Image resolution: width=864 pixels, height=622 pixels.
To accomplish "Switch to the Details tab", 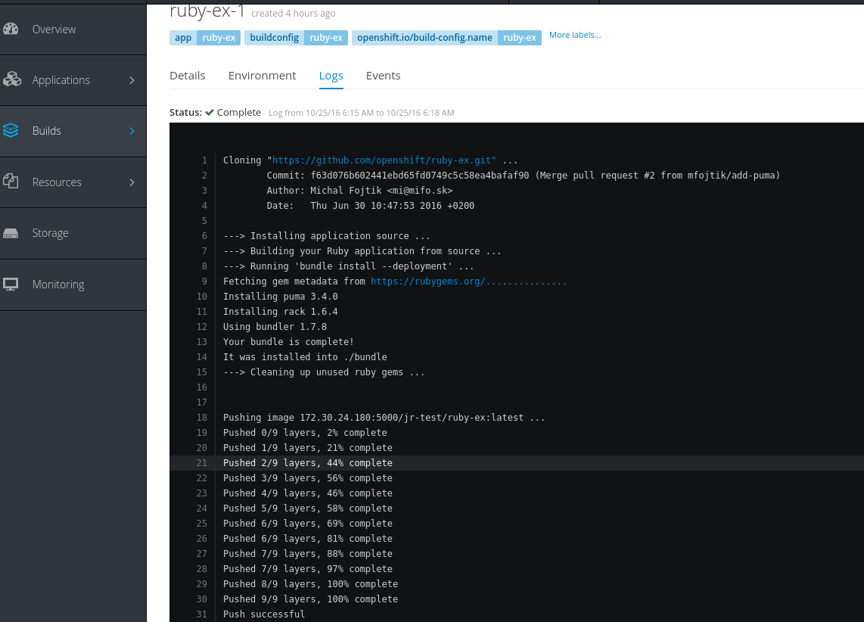I will tap(188, 76).
